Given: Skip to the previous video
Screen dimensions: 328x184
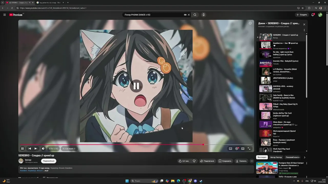Looking at the screenshot, I should (29, 148).
